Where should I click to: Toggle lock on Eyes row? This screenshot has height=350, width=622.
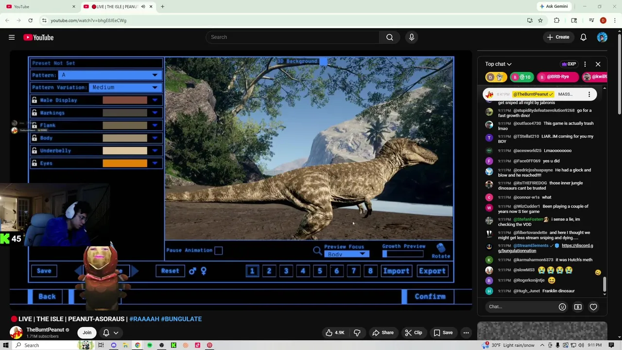[x=35, y=163]
